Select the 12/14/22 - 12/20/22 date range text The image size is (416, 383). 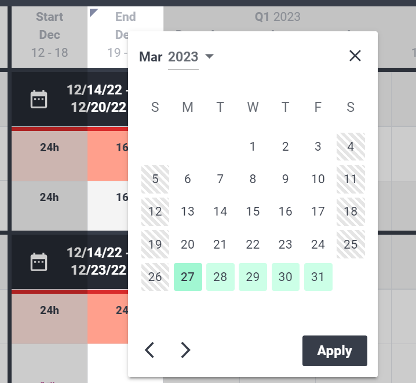tap(97, 99)
